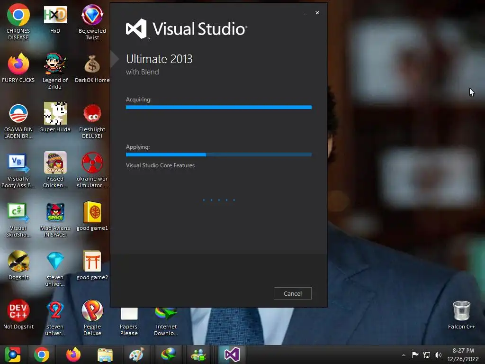Open Firefox from the taskbar
This screenshot has height=364, width=485.
tap(73, 355)
